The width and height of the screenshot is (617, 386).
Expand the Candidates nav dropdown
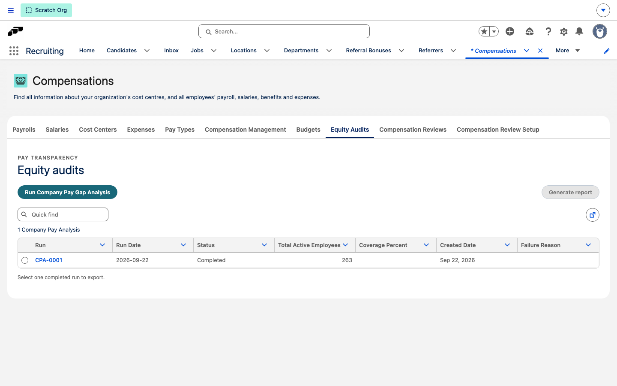coord(147,51)
